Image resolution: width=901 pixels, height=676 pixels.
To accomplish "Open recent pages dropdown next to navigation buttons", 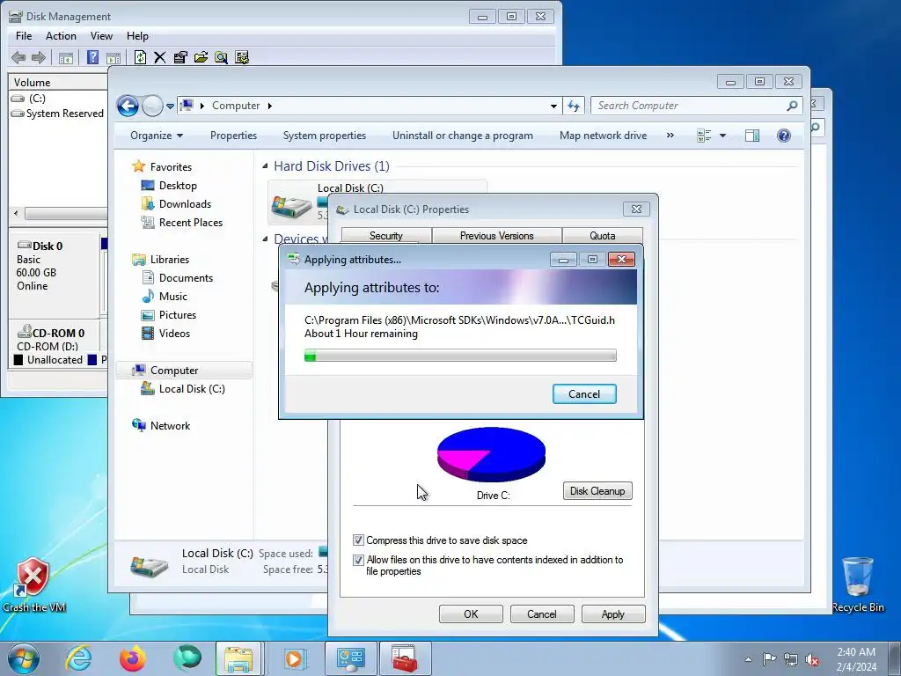I will pyautogui.click(x=170, y=107).
